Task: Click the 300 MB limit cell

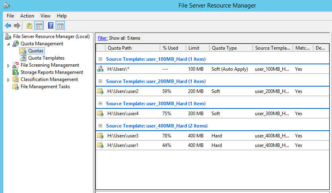Action: tap(196, 113)
